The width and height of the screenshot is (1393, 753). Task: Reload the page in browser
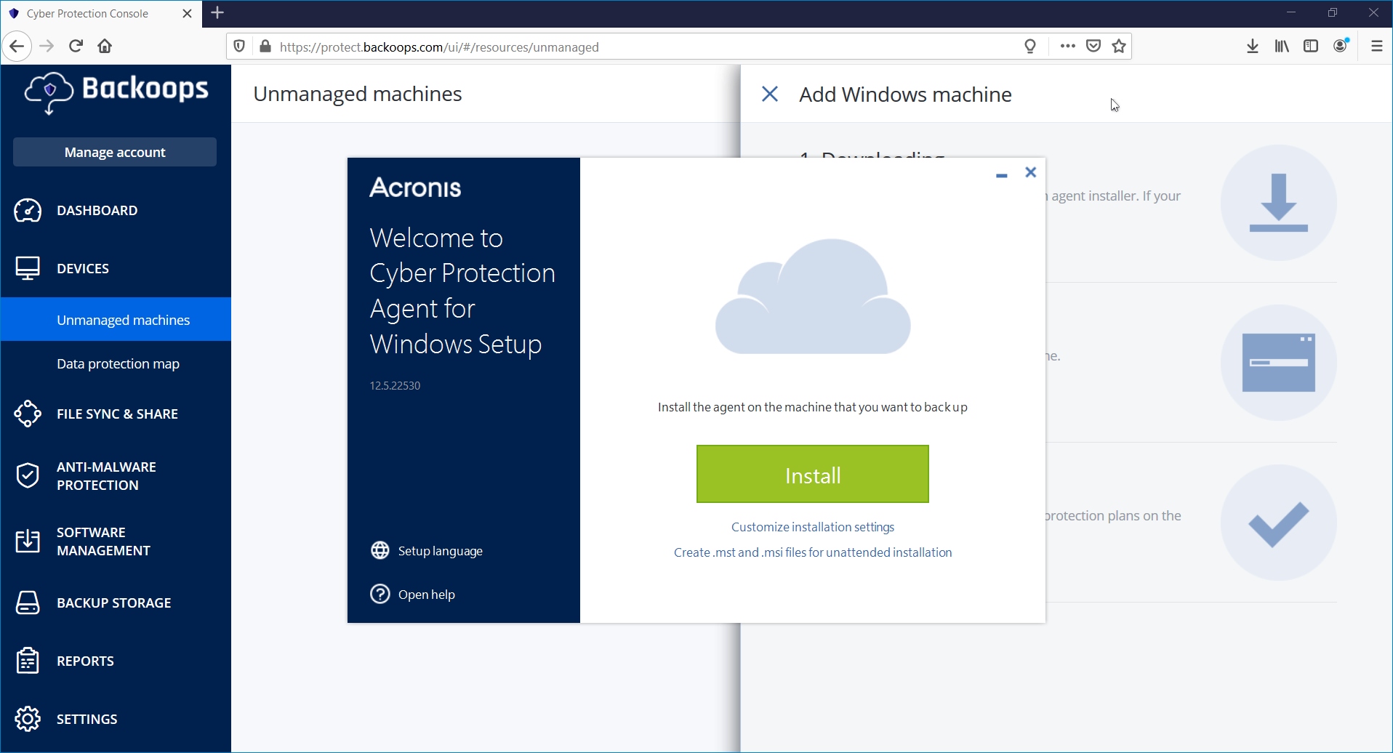point(76,47)
